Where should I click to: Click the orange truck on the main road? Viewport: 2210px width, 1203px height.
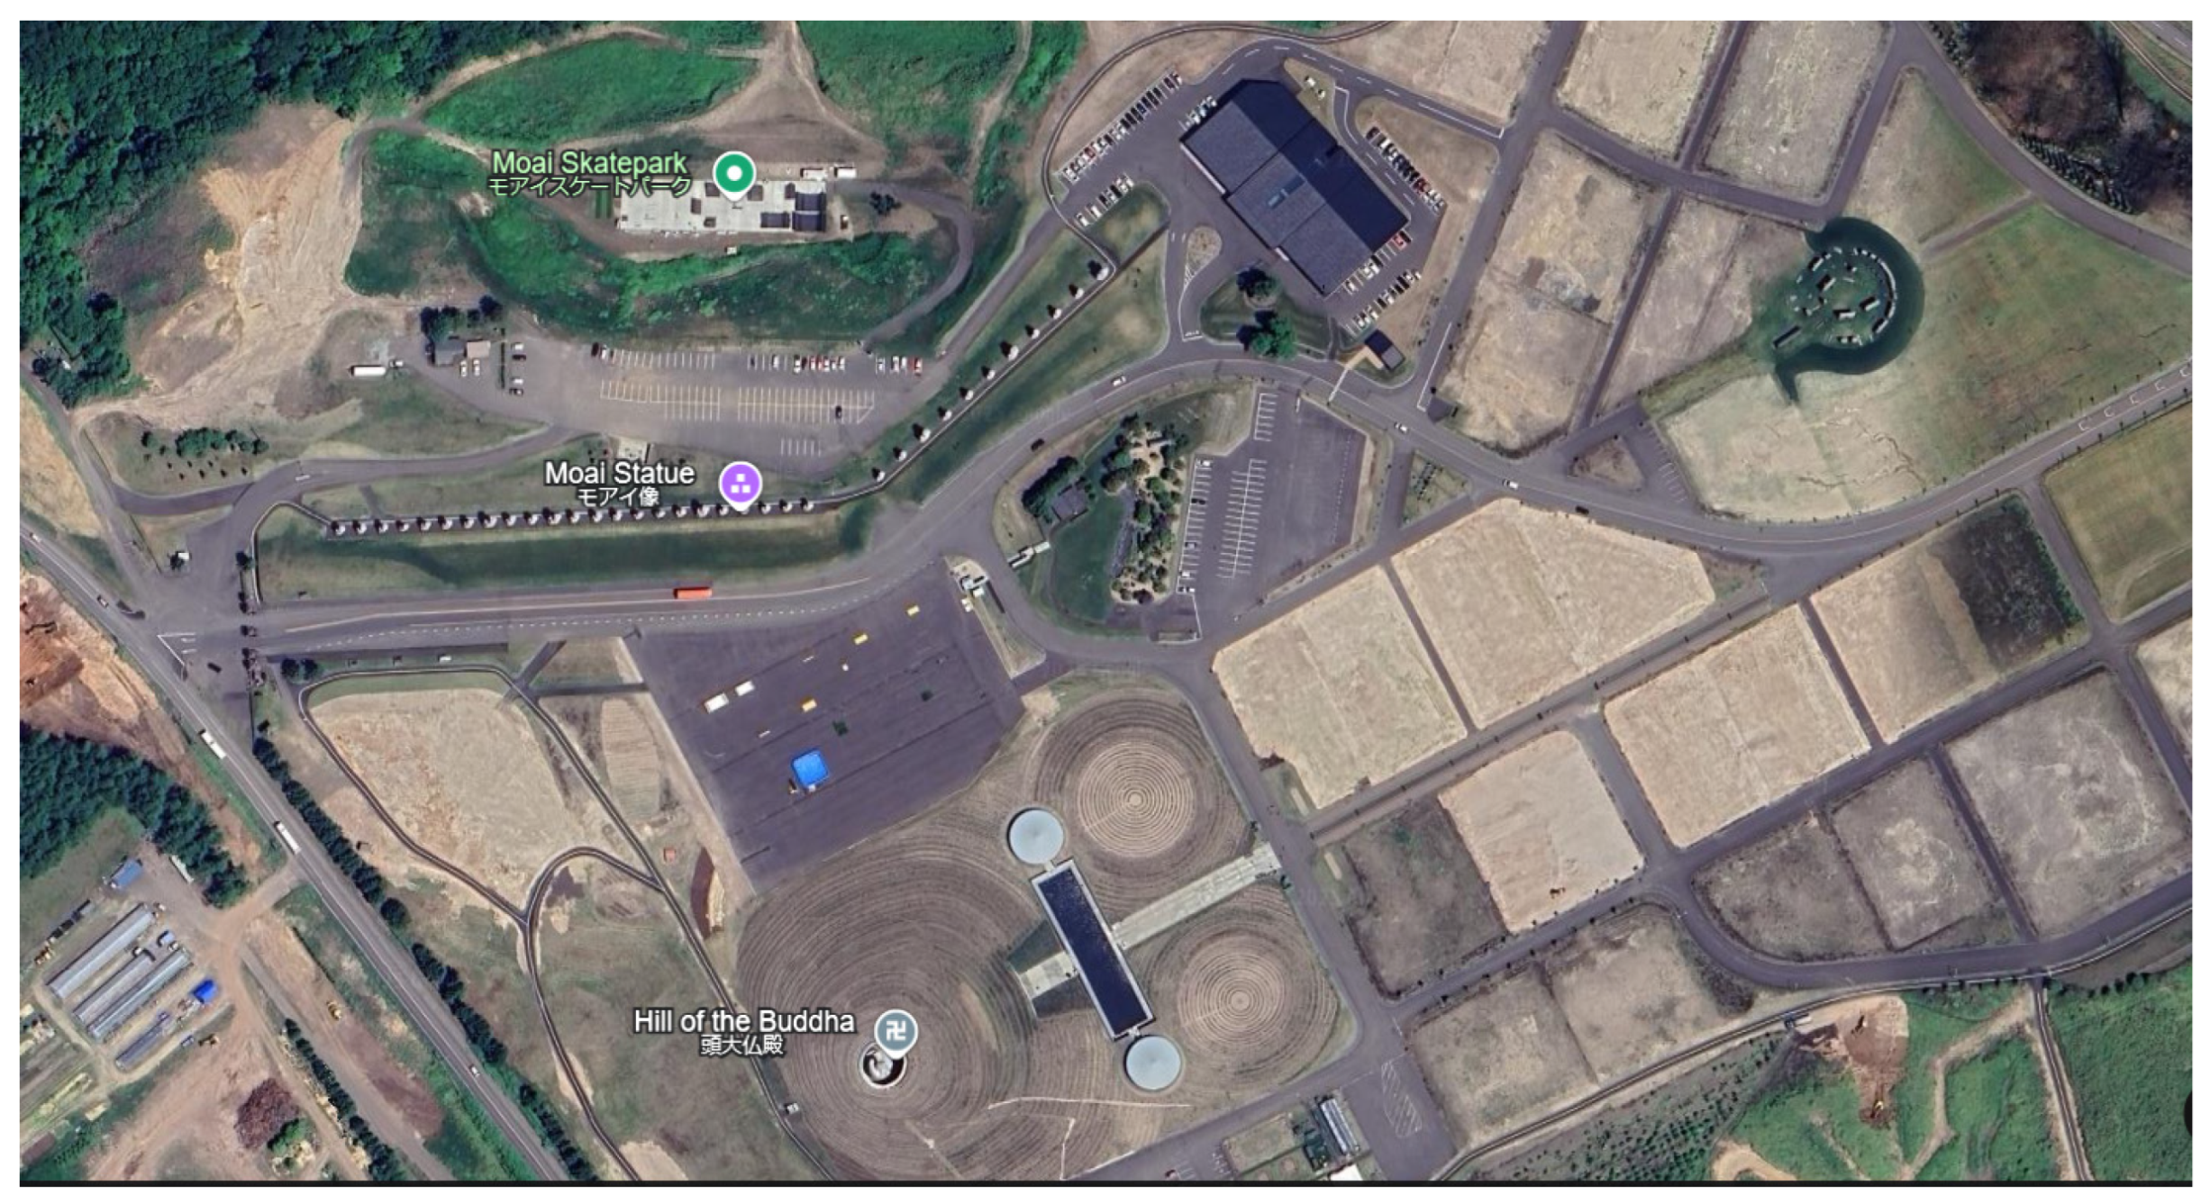coord(693,592)
